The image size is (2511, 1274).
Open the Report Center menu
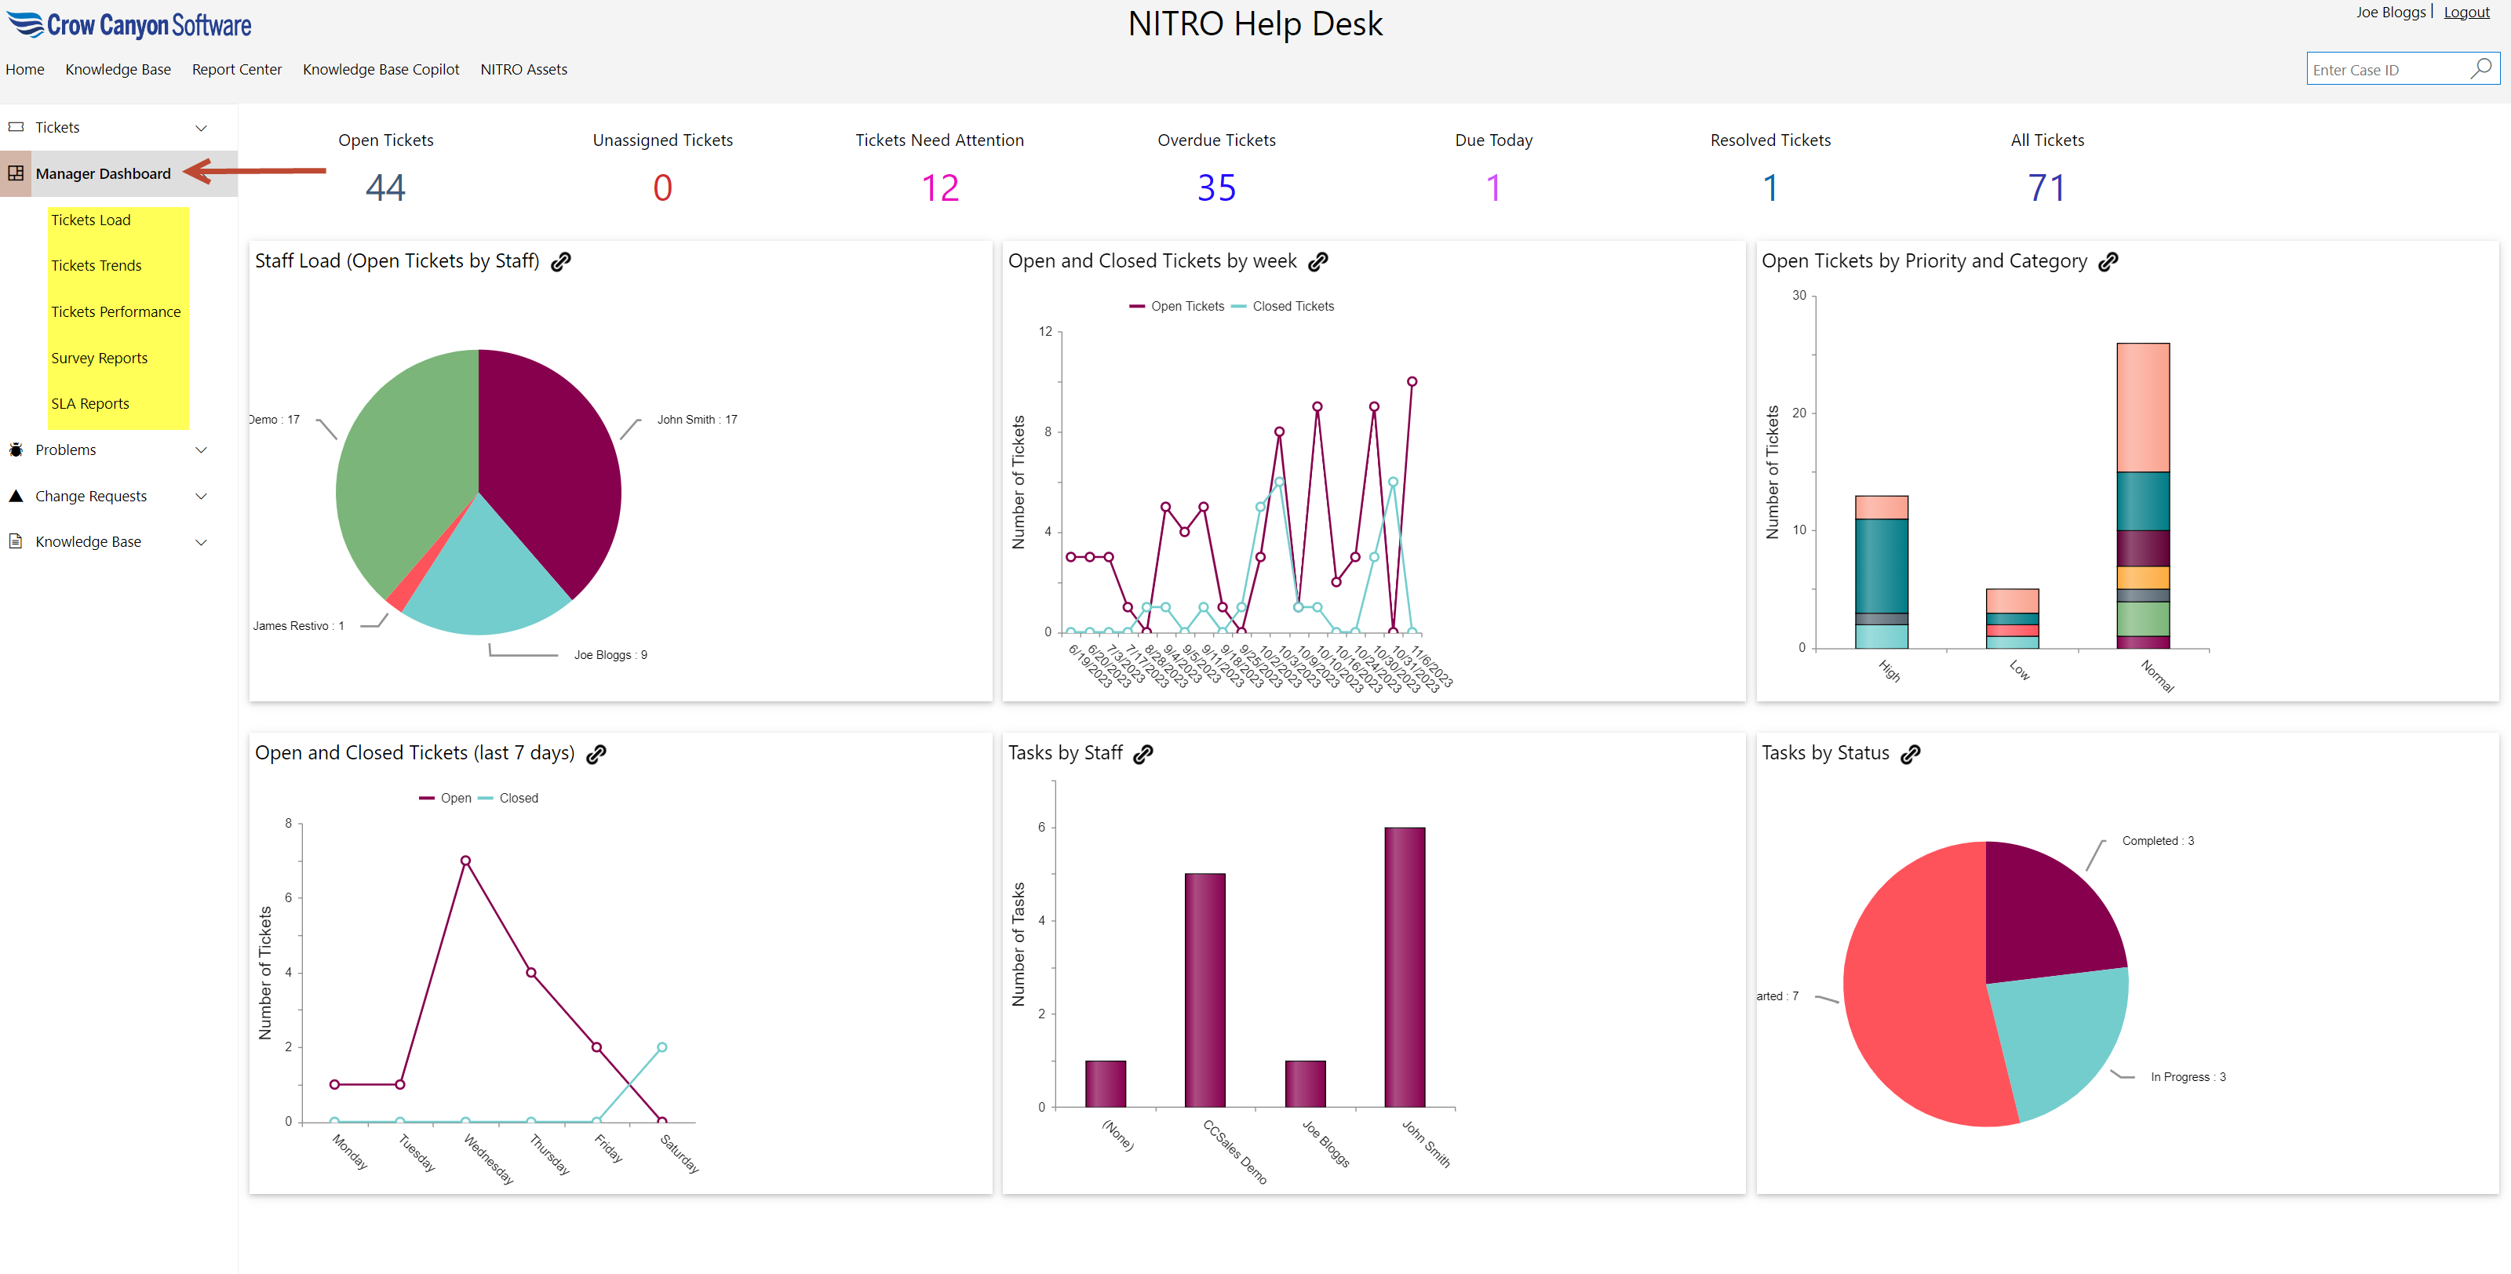tap(237, 69)
